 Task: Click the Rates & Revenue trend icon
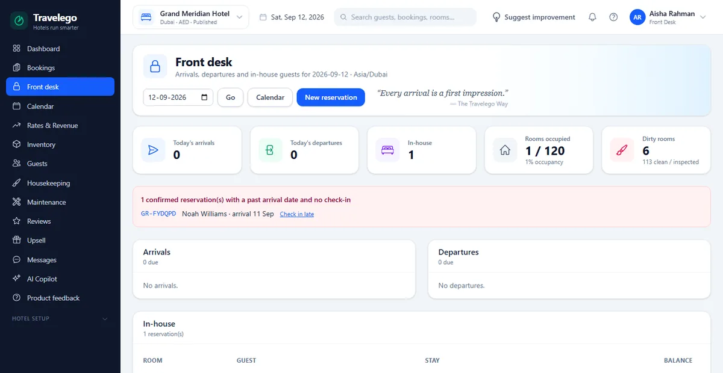(x=16, y=125)
